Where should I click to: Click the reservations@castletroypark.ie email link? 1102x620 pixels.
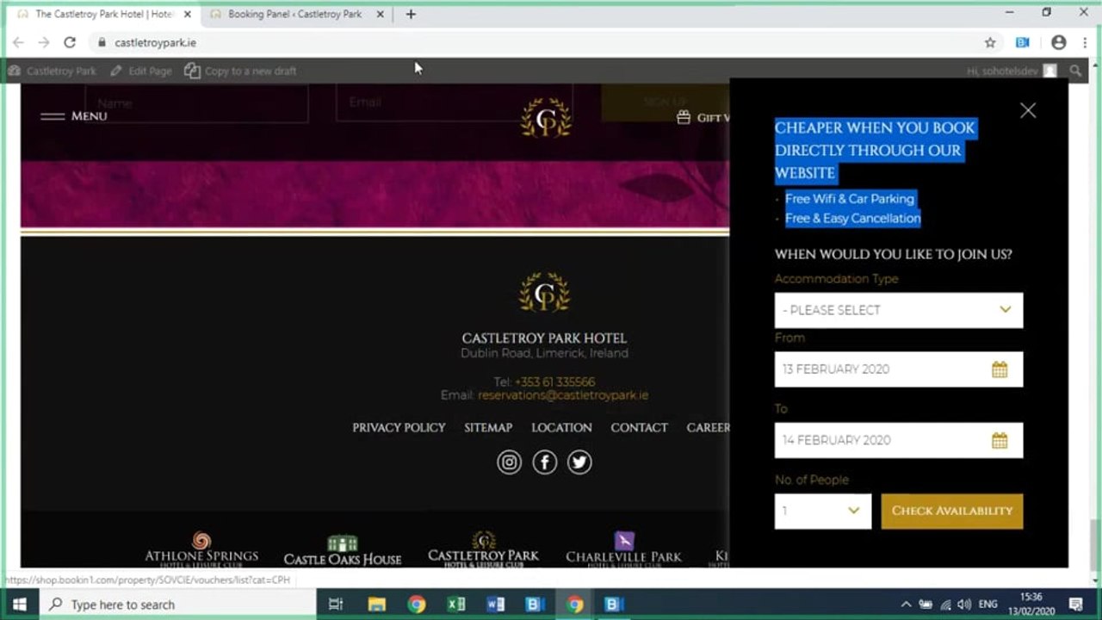point(563,395)
